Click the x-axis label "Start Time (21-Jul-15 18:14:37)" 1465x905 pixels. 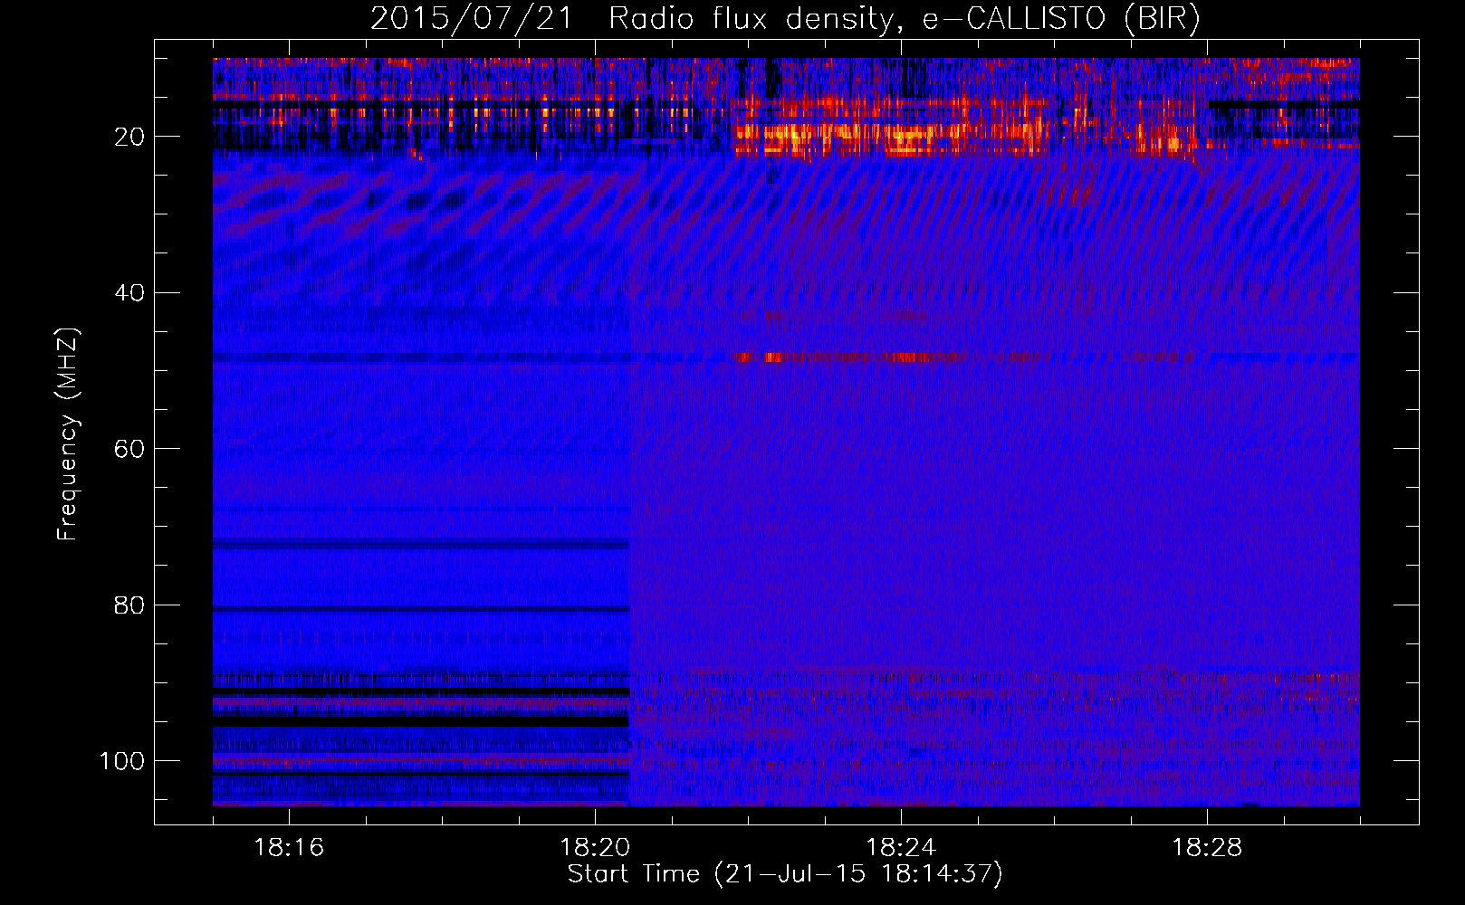(x=785, y=874)
